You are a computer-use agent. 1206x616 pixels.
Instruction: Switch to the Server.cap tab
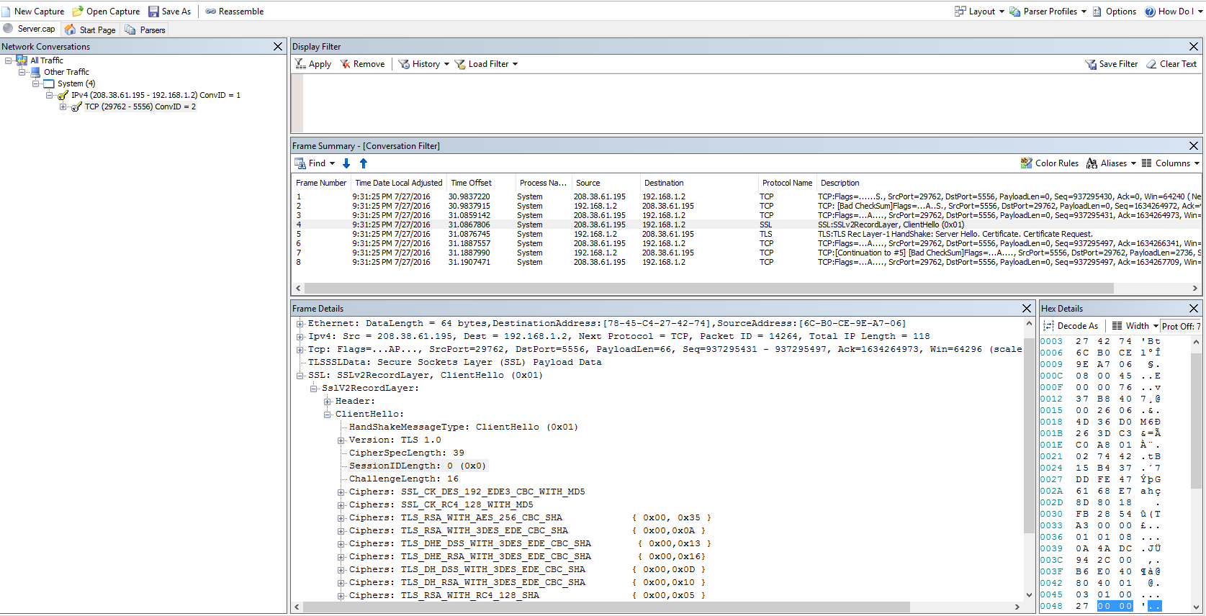click(x=30, y=29)
